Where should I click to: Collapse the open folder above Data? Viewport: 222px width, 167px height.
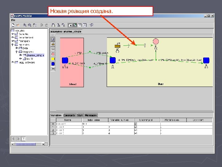click(x=13, y=45)
